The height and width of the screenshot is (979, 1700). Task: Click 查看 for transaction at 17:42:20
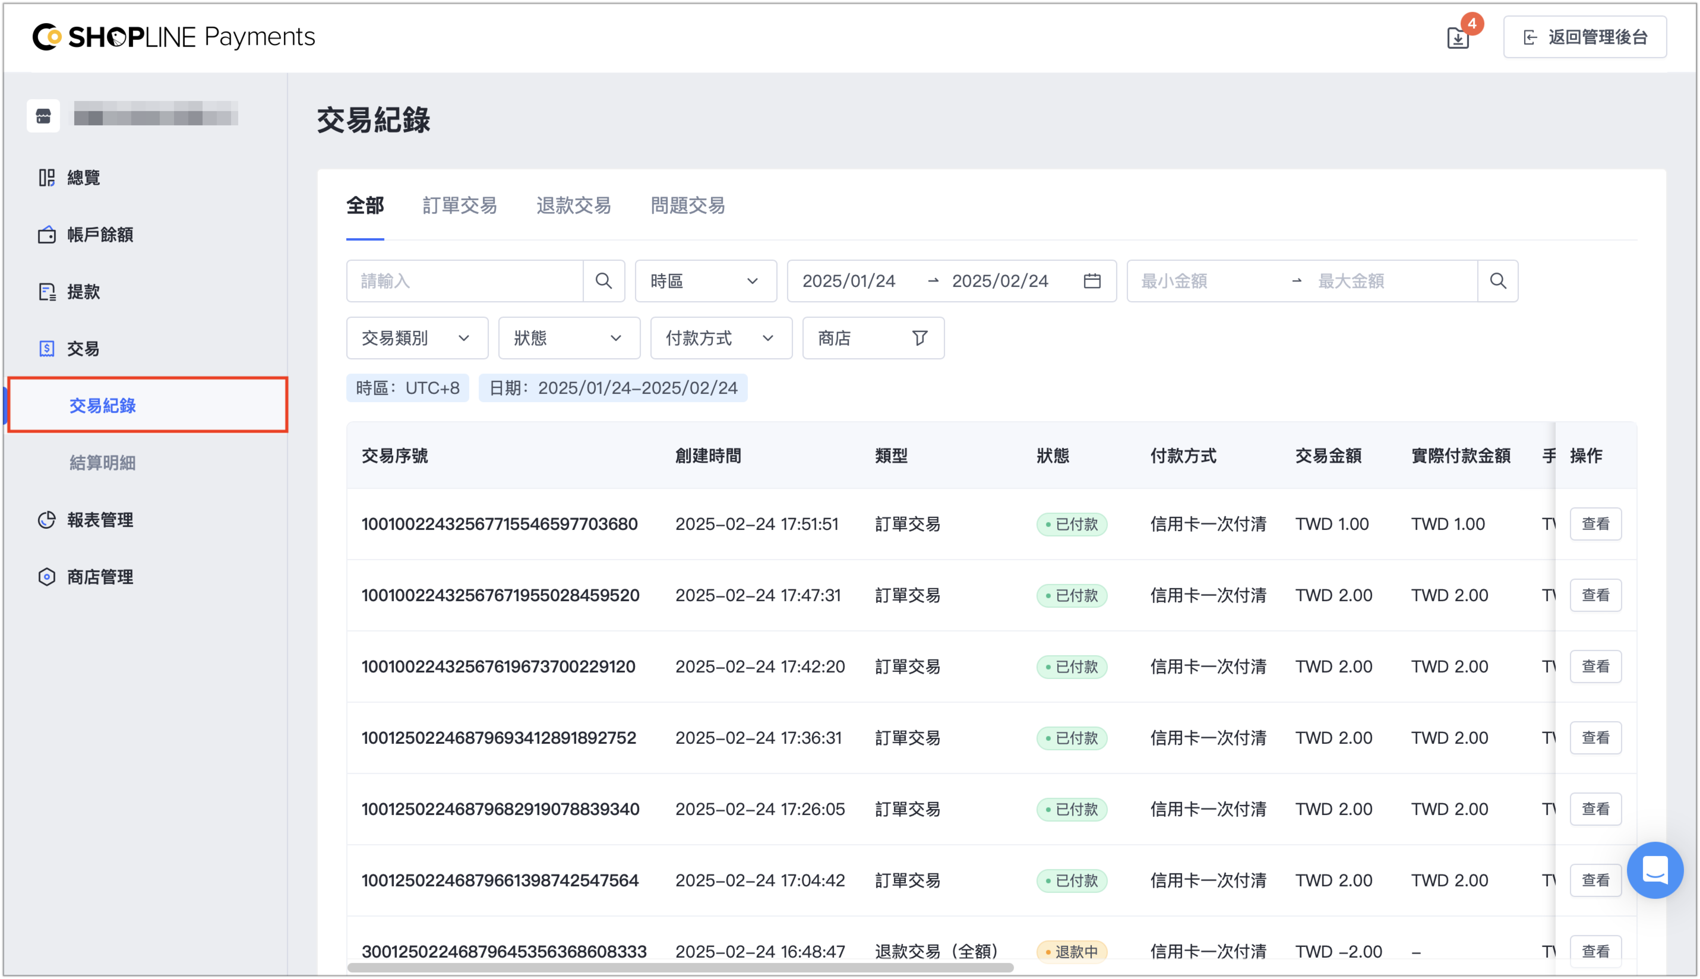[x=1595, y=666]
